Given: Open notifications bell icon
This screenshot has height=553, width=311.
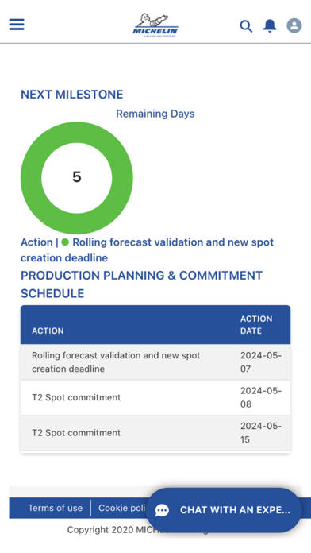Looking at the screenshot, I should pos(270,25).
